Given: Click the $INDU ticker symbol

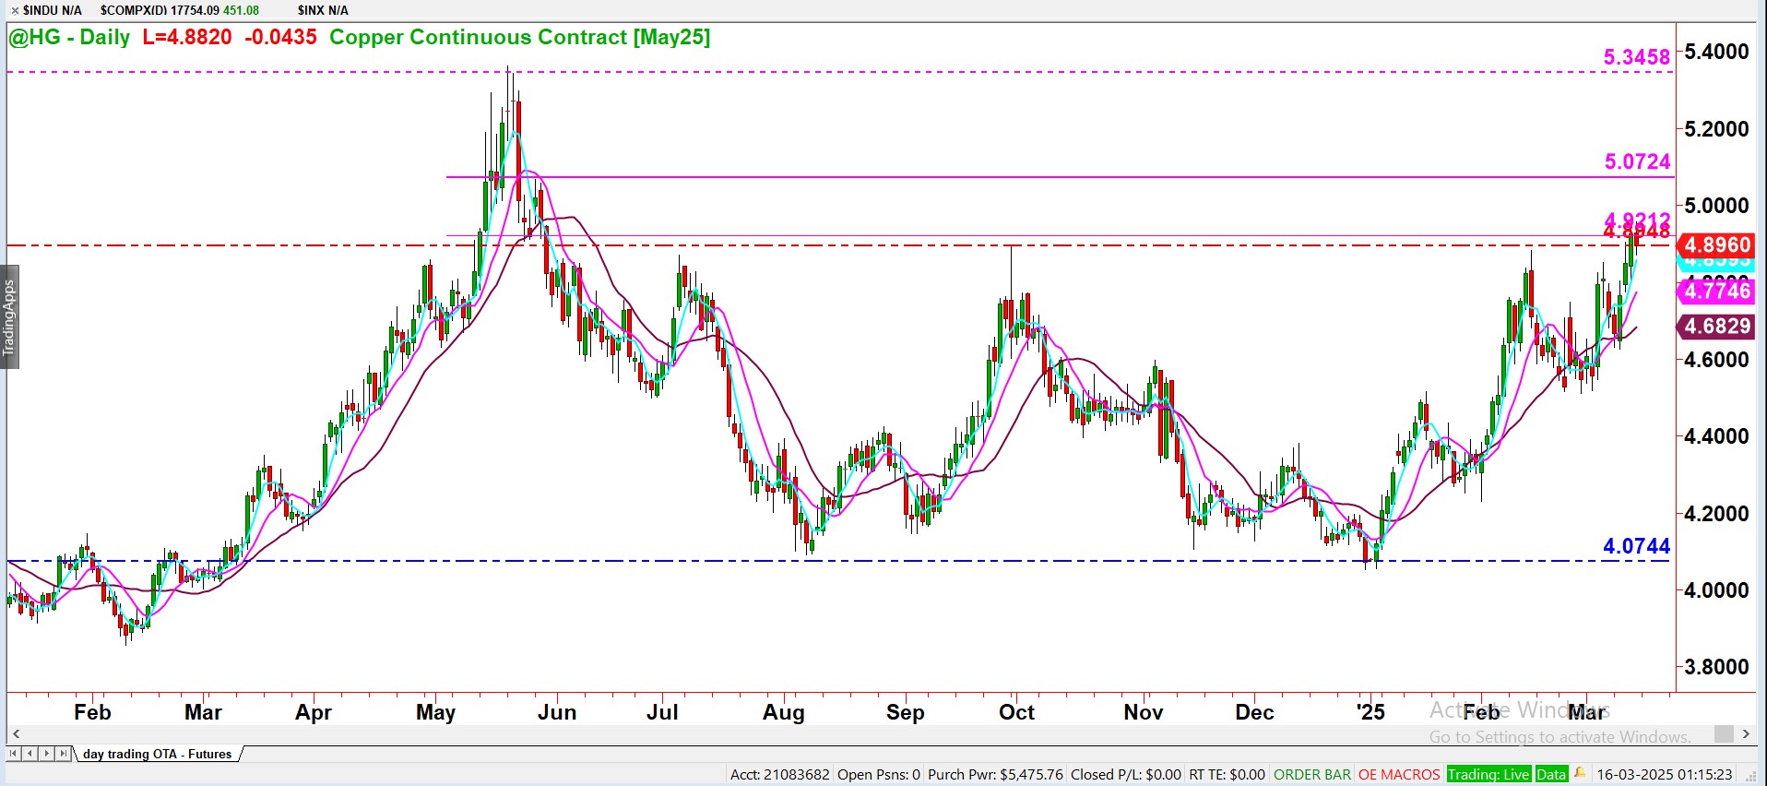Looking at the screenshot, I should click(52, 10).
